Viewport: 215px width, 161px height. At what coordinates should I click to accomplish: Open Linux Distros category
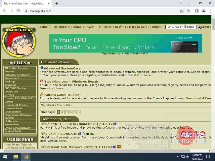pyautogui.click(x=20, y=112)
